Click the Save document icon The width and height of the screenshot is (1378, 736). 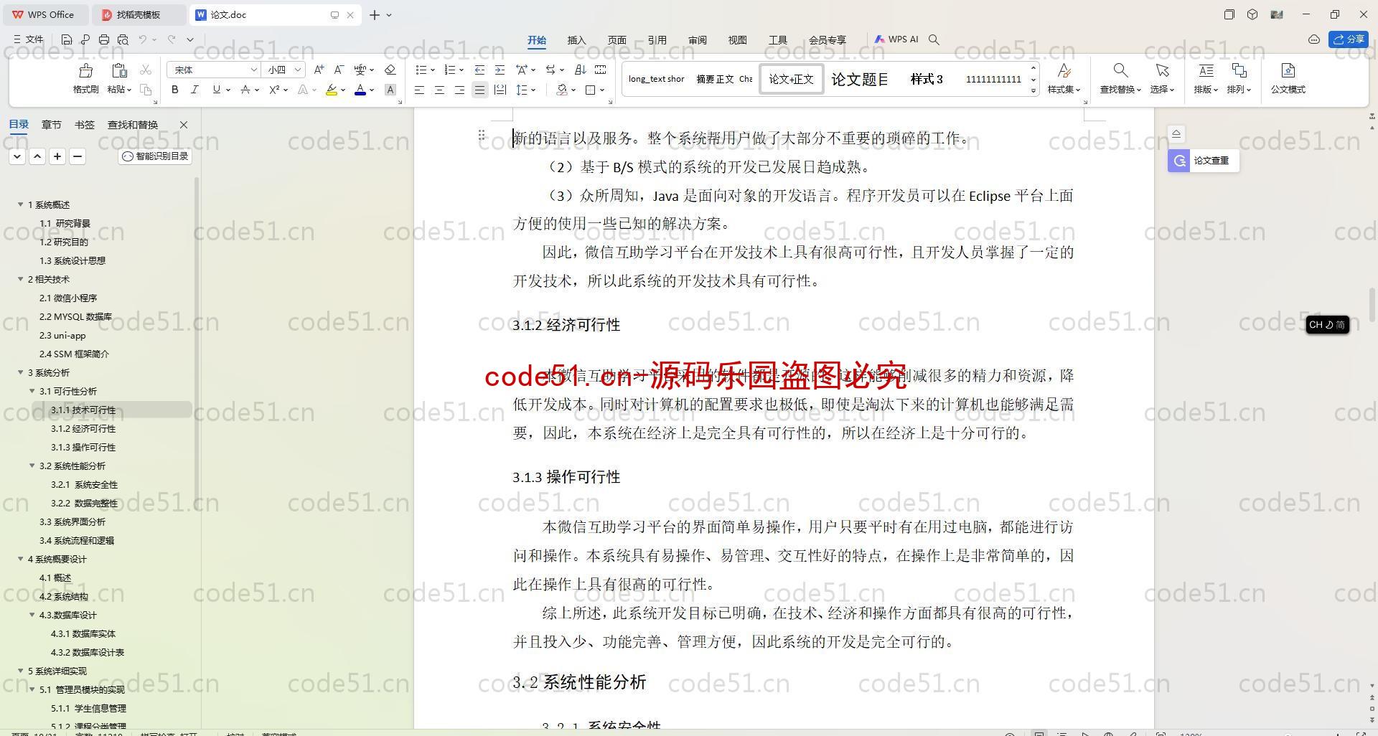pos(67,39)
